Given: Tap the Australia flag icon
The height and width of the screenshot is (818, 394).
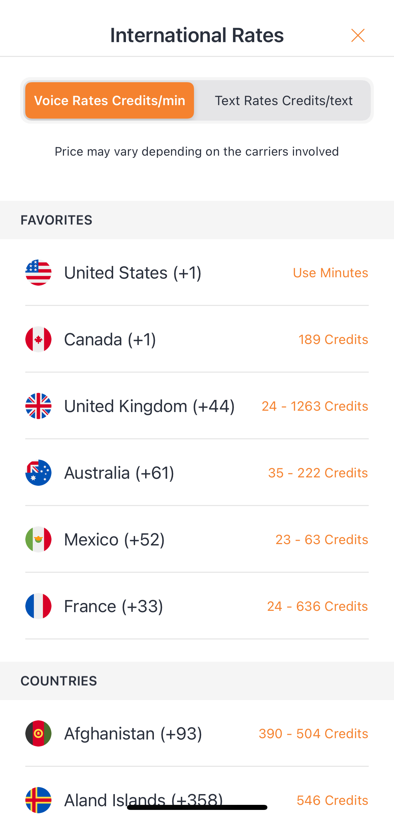Looking at the screenshot, I should pyautogui.click(x=38, y=473).
